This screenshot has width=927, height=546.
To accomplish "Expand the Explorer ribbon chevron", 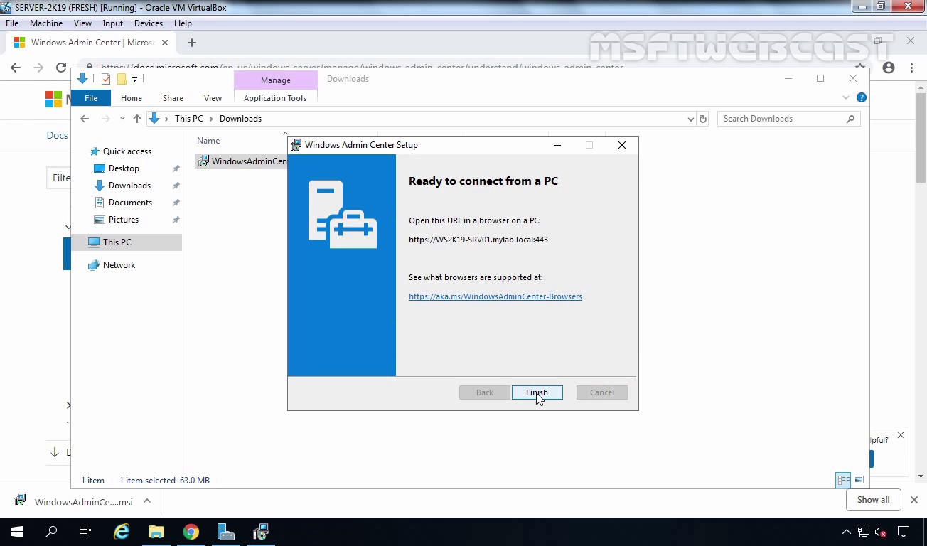I will 846,97.
